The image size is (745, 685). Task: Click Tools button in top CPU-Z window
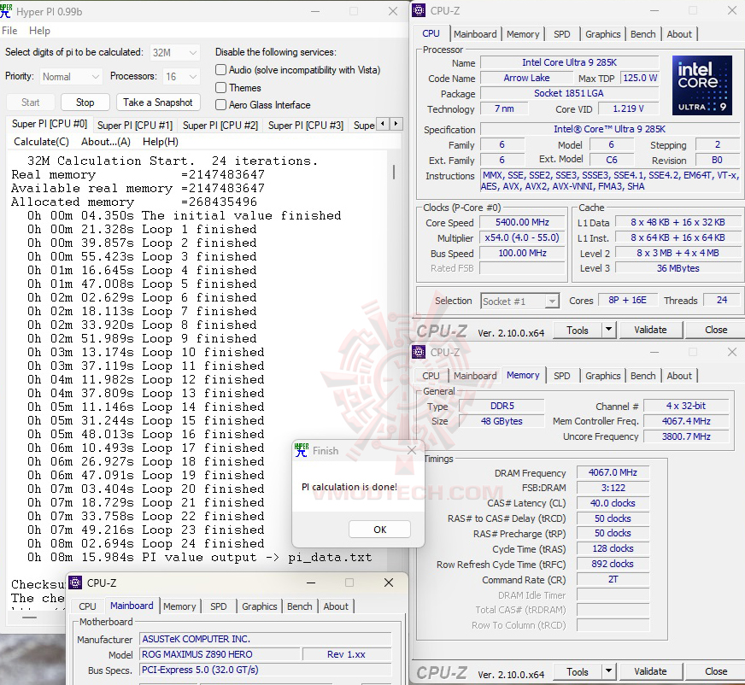click(578, 330)
